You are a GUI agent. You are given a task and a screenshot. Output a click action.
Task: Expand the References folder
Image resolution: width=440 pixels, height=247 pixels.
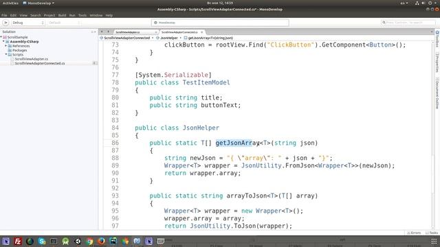pos(6,46)
